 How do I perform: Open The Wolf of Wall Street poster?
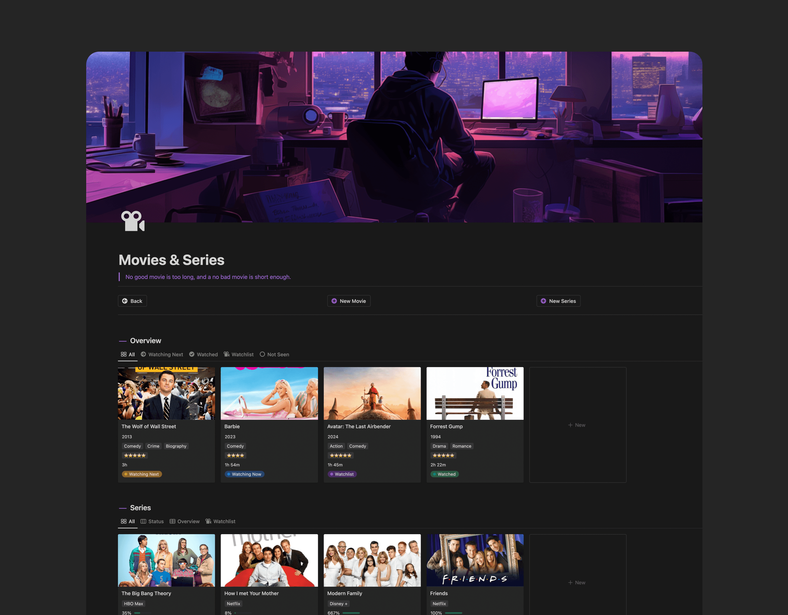[166, 393]
